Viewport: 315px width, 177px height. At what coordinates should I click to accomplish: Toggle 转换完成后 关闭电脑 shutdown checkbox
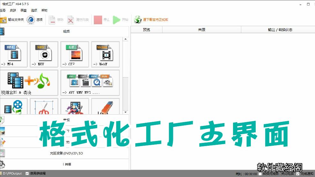260,173
